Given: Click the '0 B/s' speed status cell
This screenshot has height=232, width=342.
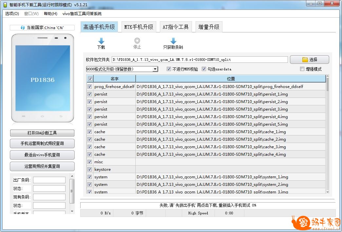Looking at the screenshot, I should tap(97, 213).
